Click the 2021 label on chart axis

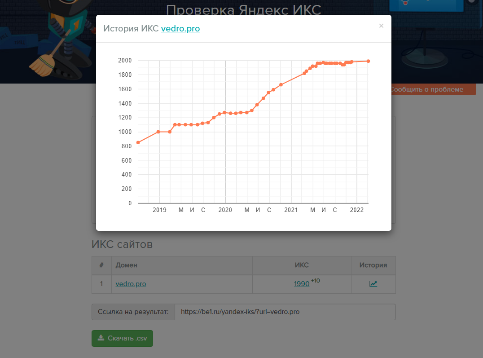click(x=291, y=210)
